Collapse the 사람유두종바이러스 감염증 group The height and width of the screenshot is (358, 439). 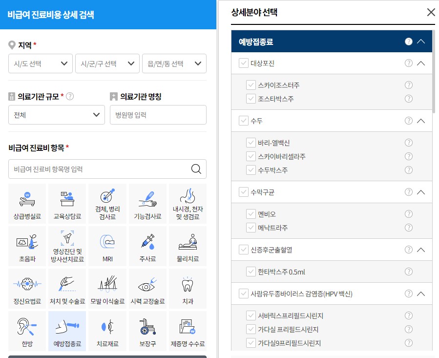421,294
